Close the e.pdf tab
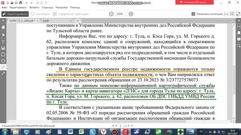This screenshot has width=241, height=135. click(71, 21)
